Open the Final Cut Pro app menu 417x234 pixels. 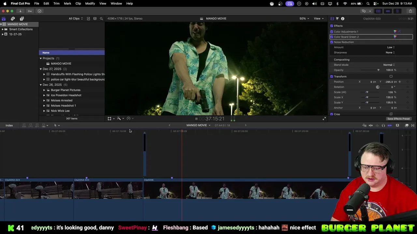(x=20, y=4)
